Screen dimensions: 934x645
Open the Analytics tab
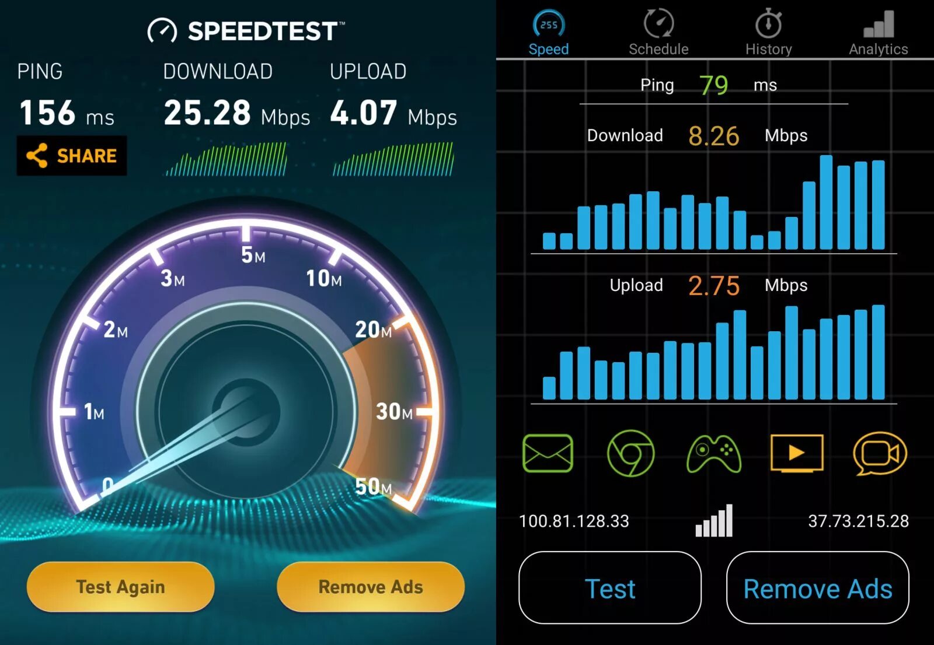(879, 32)
